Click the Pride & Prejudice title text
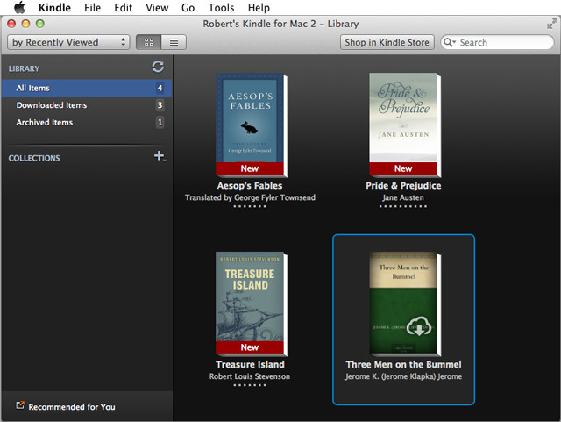 coord(403,186)
